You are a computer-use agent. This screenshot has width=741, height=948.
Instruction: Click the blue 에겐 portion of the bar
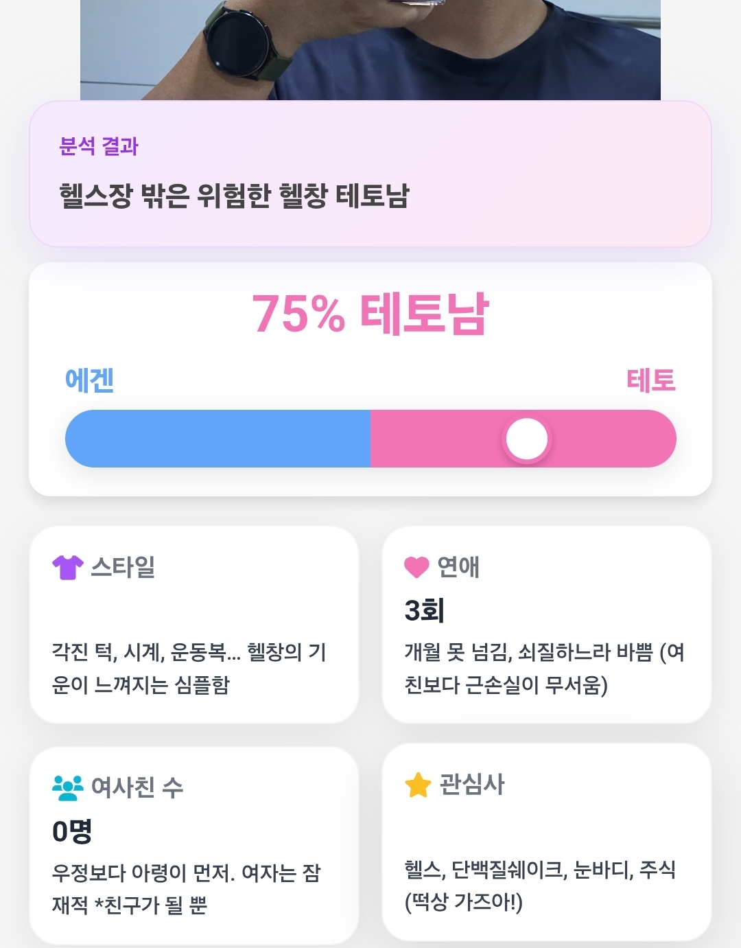pos(217,439)
